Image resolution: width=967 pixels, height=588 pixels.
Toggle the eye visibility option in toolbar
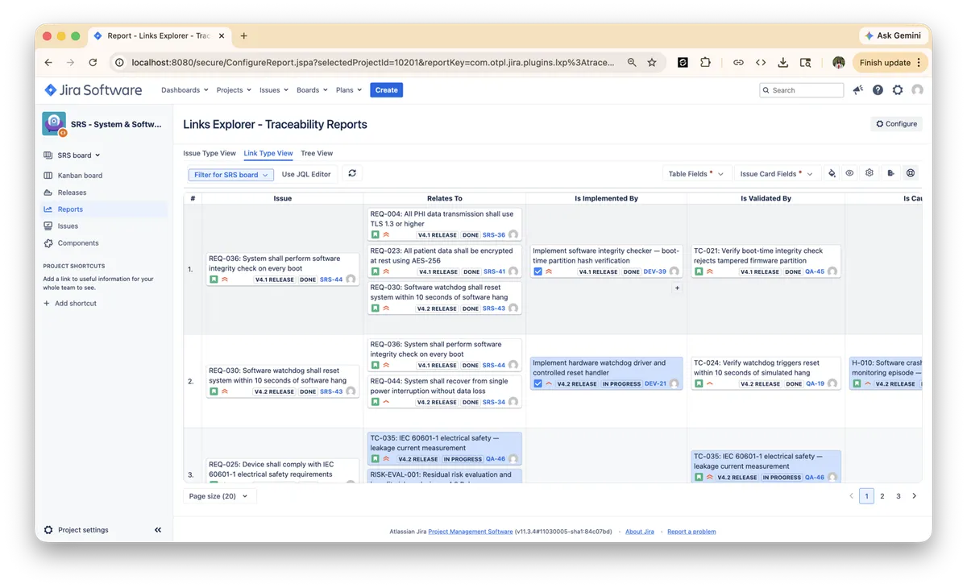(849, 173)
